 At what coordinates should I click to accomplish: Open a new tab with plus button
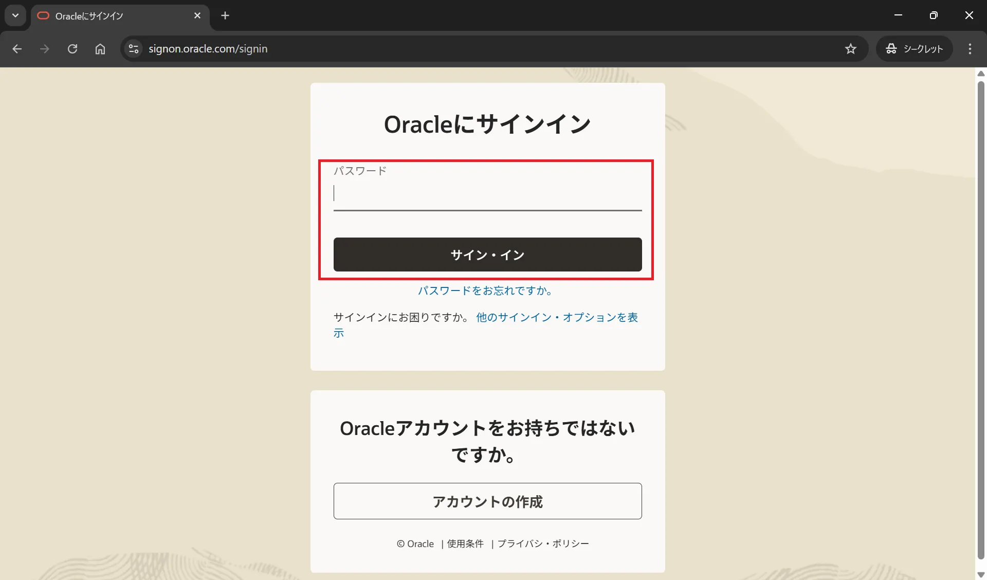coord(225,16)
